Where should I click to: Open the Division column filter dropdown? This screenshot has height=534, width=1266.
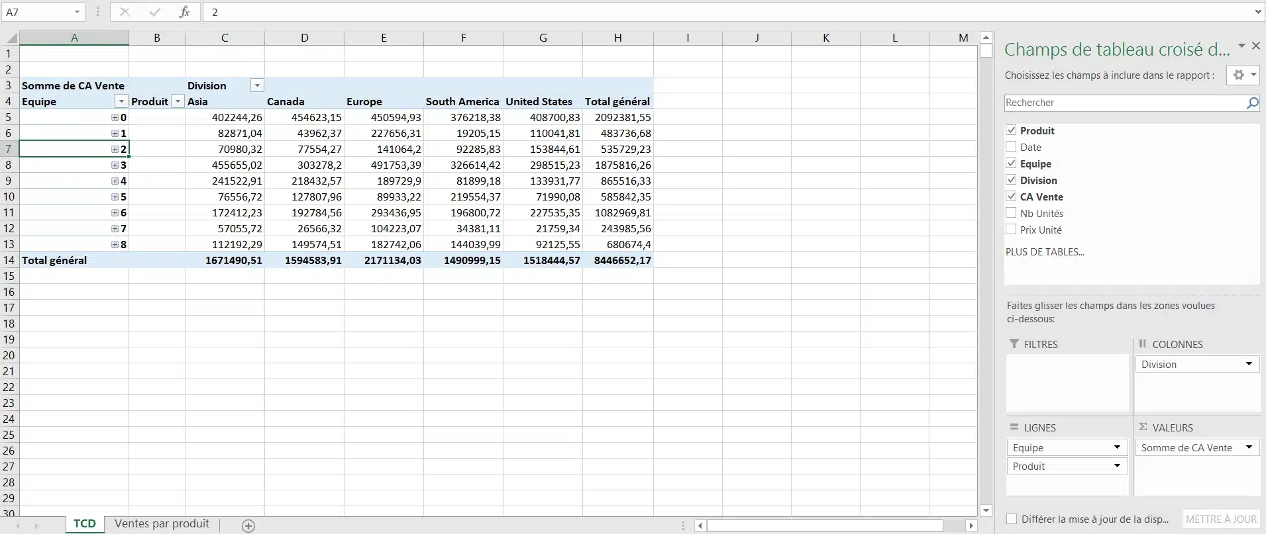tap(257, 85)
